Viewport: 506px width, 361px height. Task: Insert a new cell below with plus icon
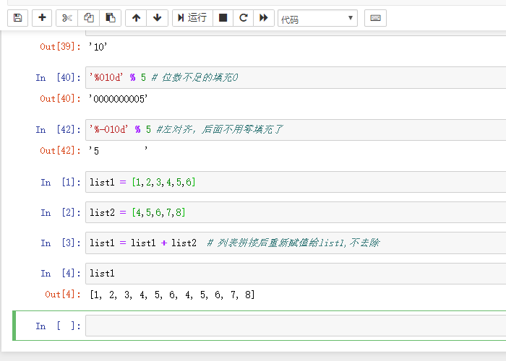42,17
